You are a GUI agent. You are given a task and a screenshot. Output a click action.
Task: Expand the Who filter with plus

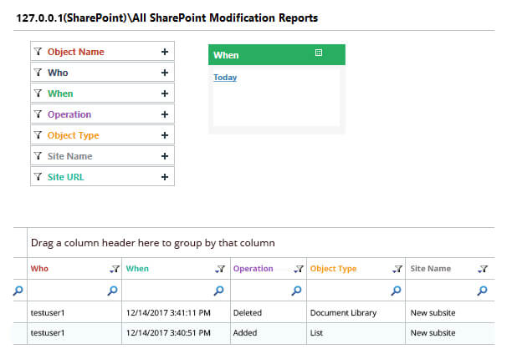pyautogui.click(x=165, y=73)
